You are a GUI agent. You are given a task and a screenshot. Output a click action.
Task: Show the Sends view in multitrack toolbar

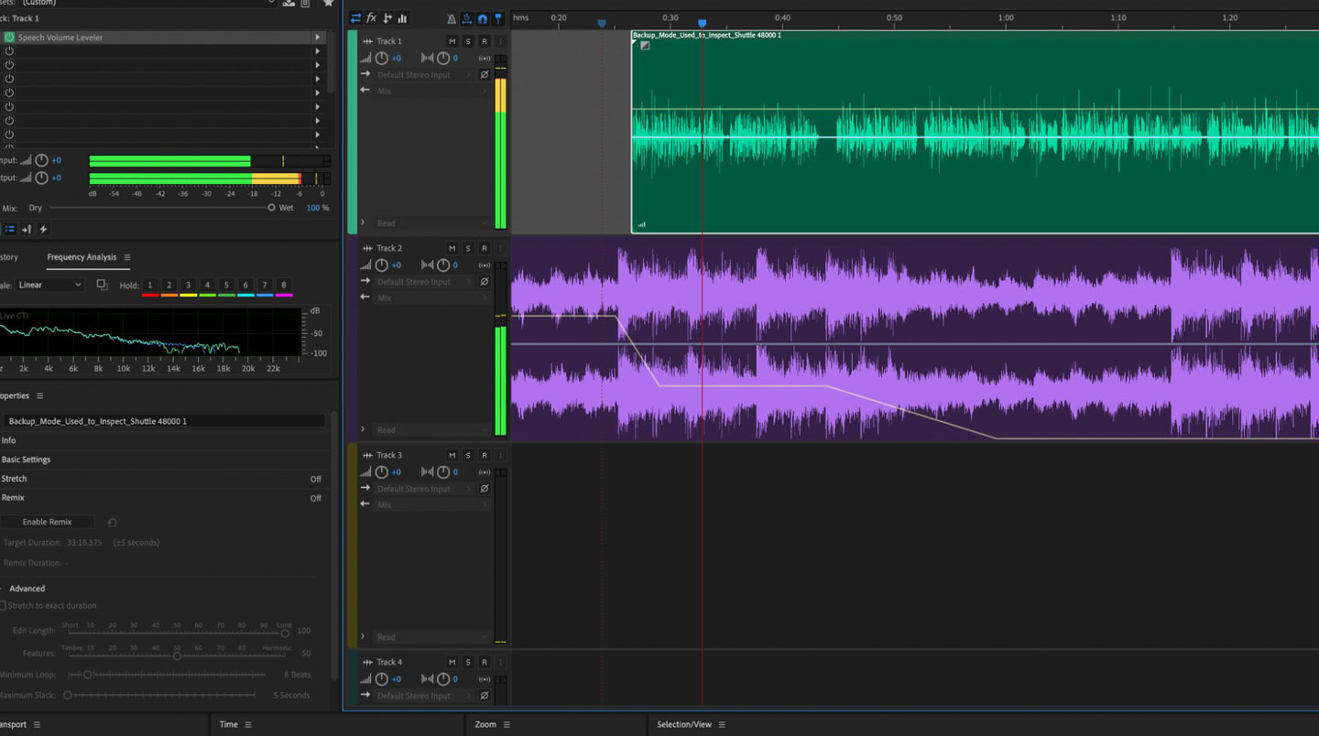point(387,18)
